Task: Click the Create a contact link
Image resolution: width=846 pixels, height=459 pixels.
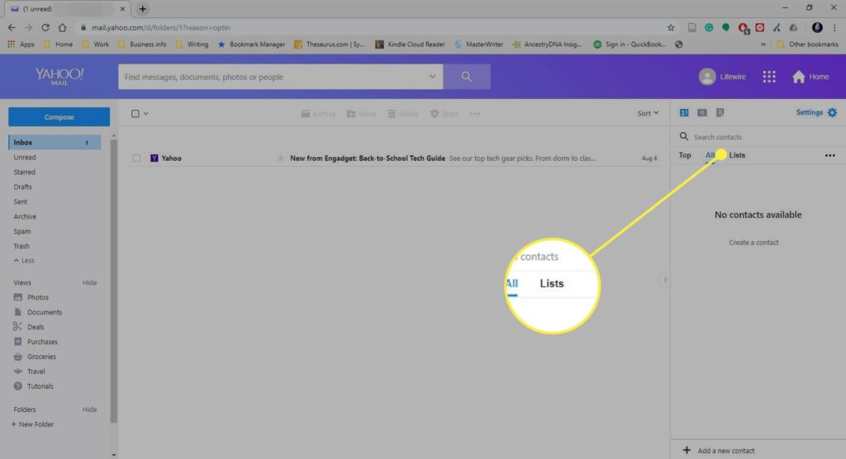Action: (753, 243)
